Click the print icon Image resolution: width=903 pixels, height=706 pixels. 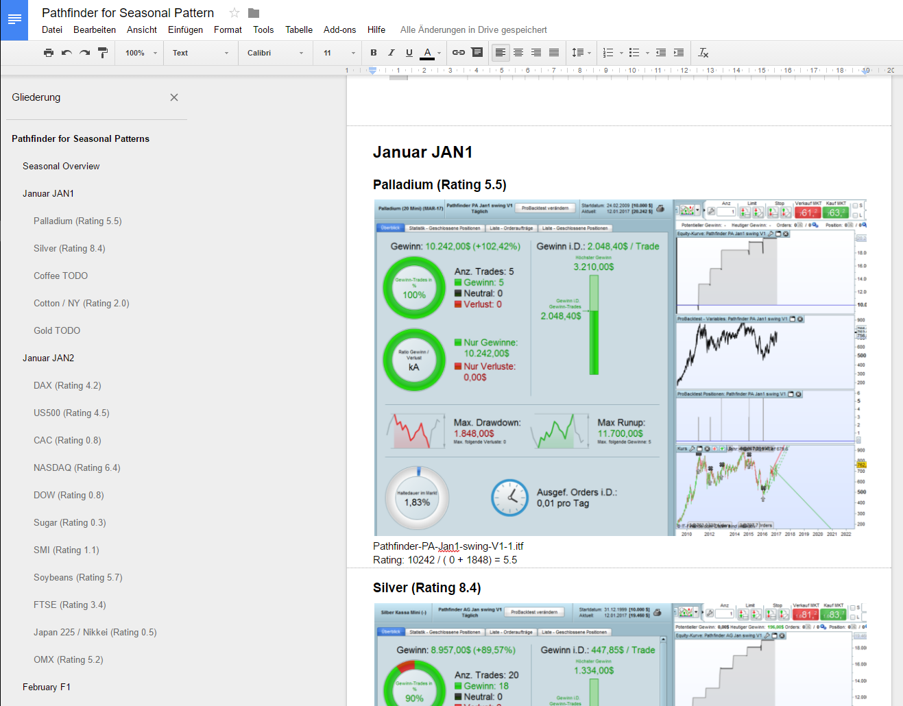point(49,53)
